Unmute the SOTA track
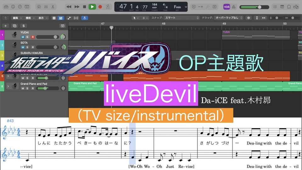Screen dimensions: 302x170 click(x=23, y=47)
